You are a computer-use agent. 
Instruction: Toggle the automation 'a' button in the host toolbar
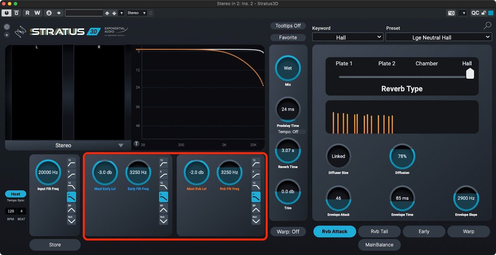click(x=49, y=13)
